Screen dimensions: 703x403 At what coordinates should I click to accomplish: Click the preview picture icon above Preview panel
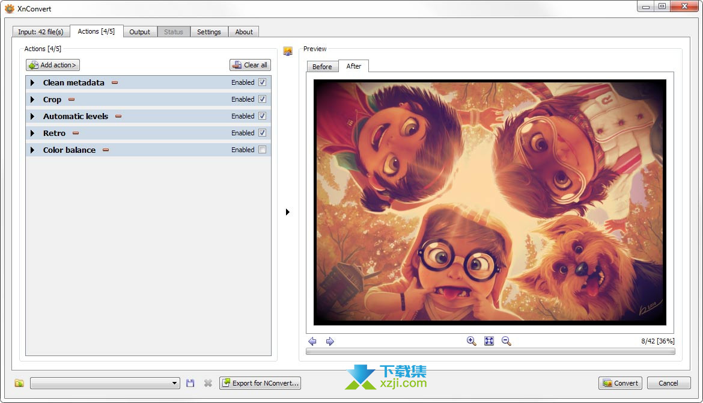click(x=288, y=51)
